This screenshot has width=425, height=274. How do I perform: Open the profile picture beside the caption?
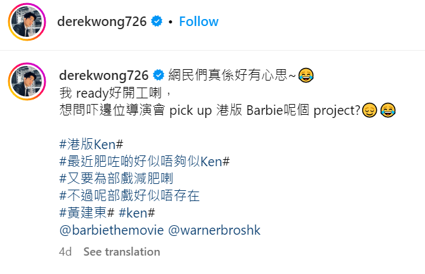[x=27, y=82]
